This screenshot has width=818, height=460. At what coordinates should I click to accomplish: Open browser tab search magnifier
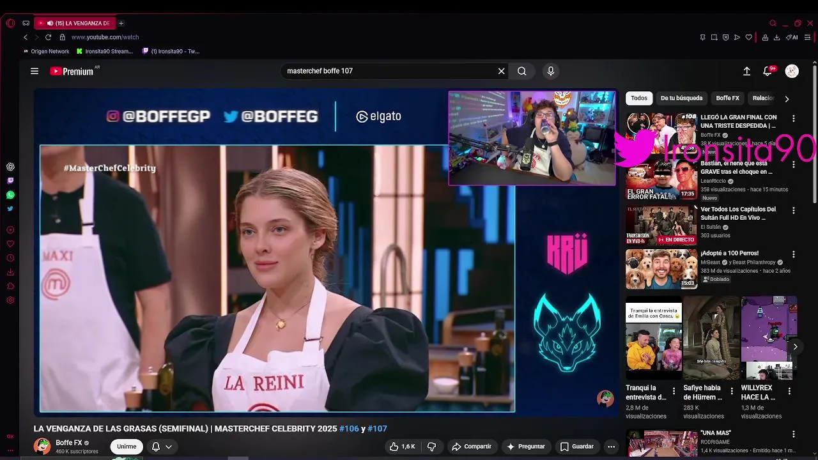click(773, 23)
